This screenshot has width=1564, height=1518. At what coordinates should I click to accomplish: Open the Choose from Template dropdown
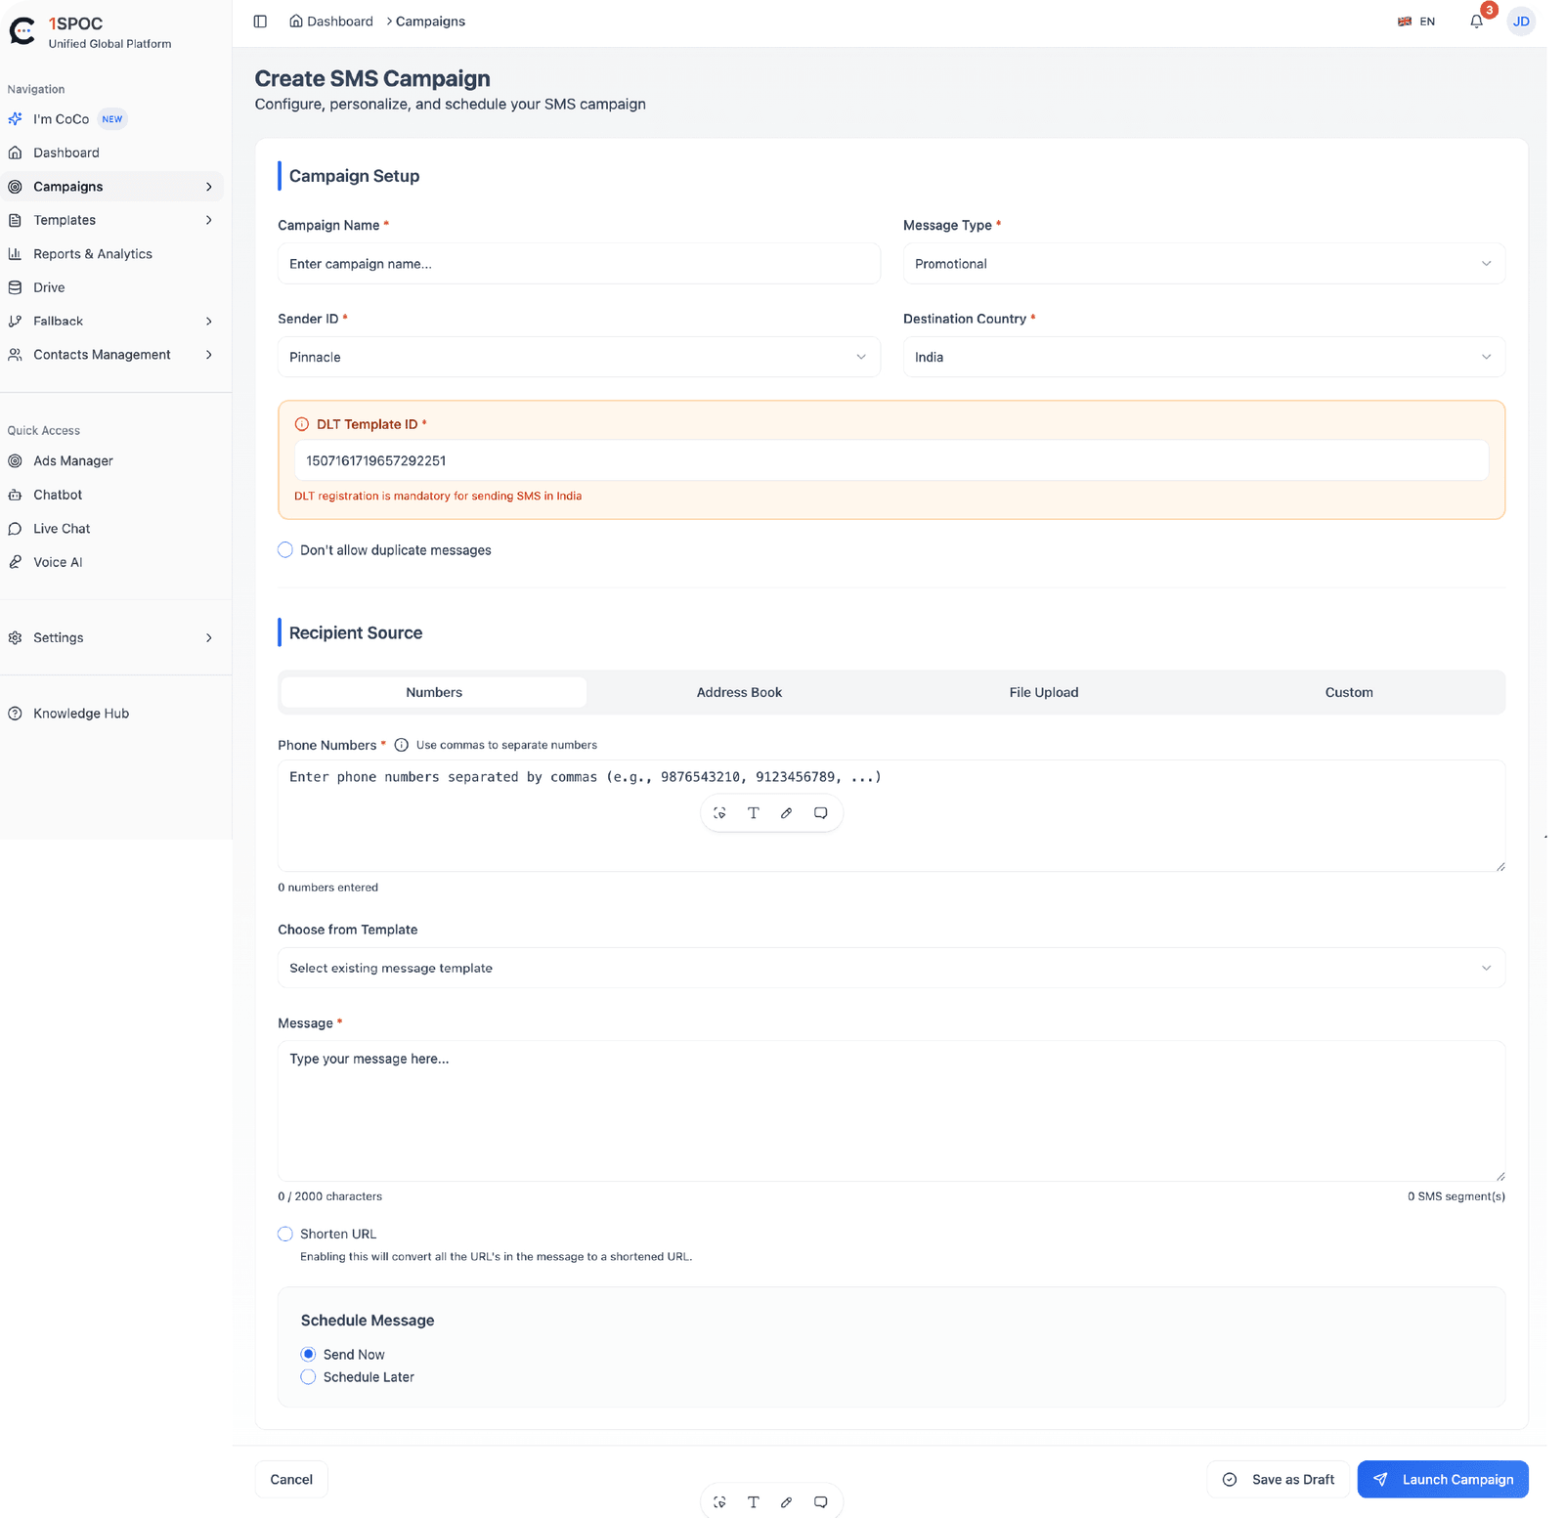point(891,968)
